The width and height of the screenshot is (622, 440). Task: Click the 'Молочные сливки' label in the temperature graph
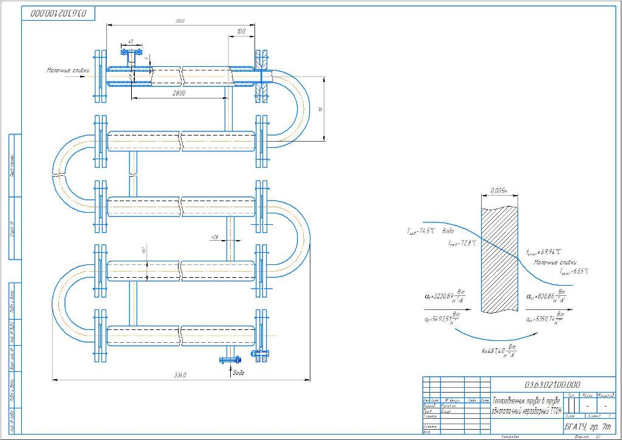click(555, 263)
